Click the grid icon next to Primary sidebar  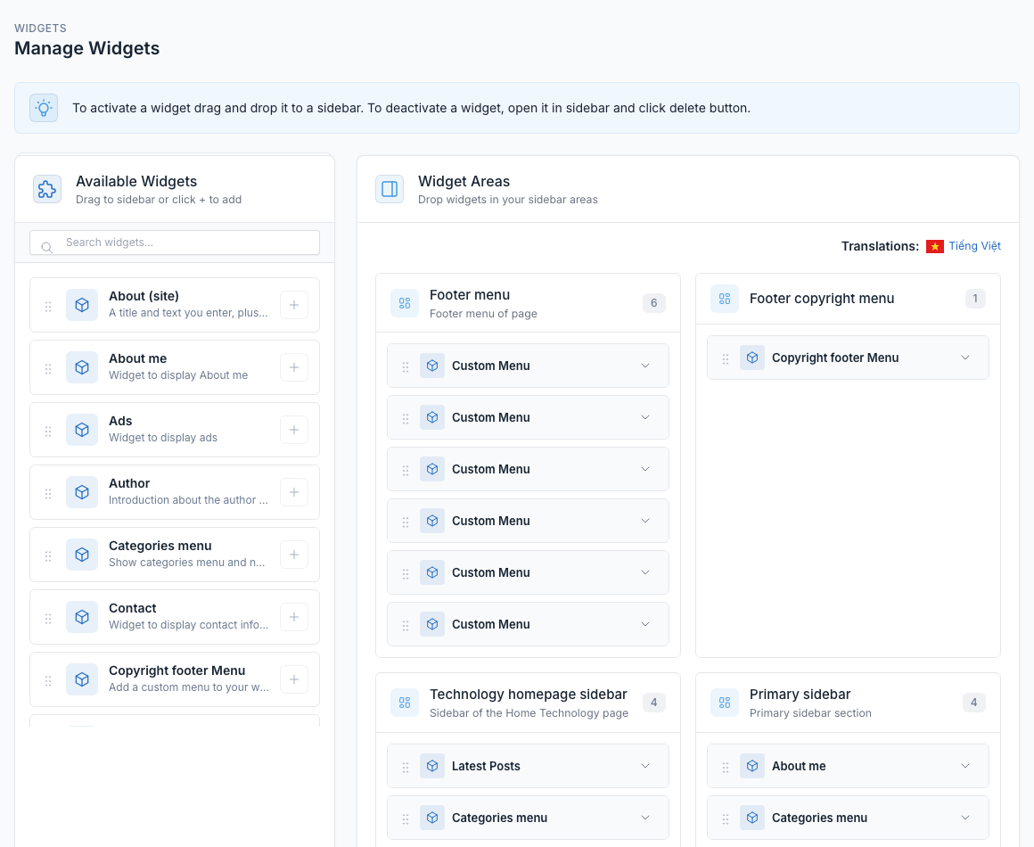point(725,703)
